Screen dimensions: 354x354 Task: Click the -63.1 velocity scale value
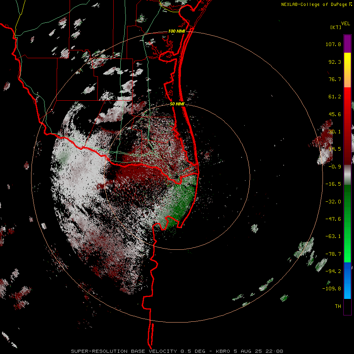[333, 236]
